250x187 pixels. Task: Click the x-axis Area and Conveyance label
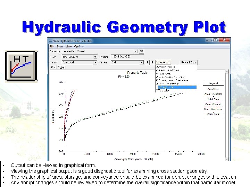(134, 159)
